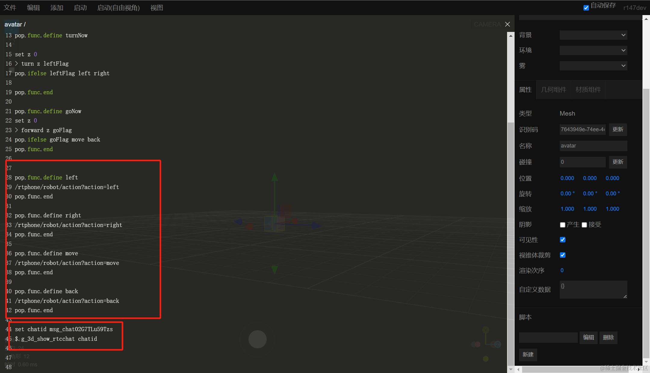This screenshot has height=373, width=650.
Task: Open the 背景 background dropdown
Action: tap(593, 35)
